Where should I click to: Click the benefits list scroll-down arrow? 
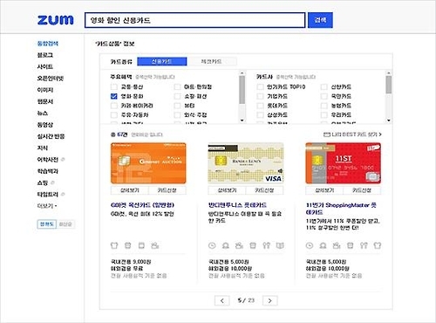pos(242,120)
